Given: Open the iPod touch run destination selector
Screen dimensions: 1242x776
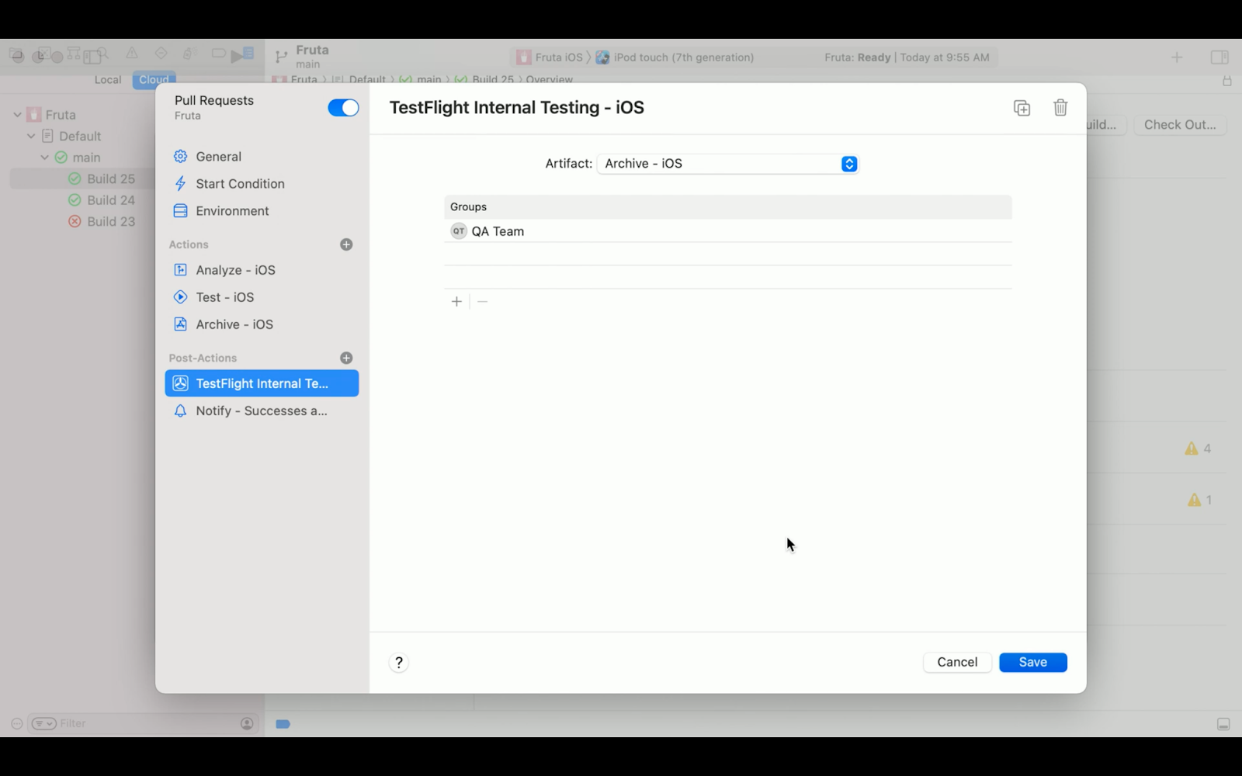Looking at the screenshot, I should (675, 57).
